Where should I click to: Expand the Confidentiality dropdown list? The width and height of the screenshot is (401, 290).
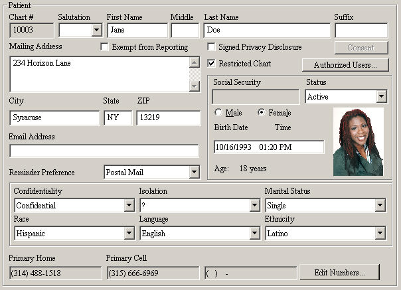[x=129, y=206]
